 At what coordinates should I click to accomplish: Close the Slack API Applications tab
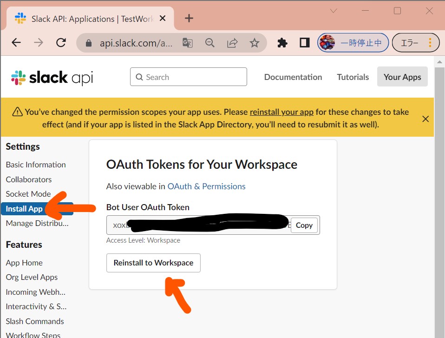pos(163,19)
